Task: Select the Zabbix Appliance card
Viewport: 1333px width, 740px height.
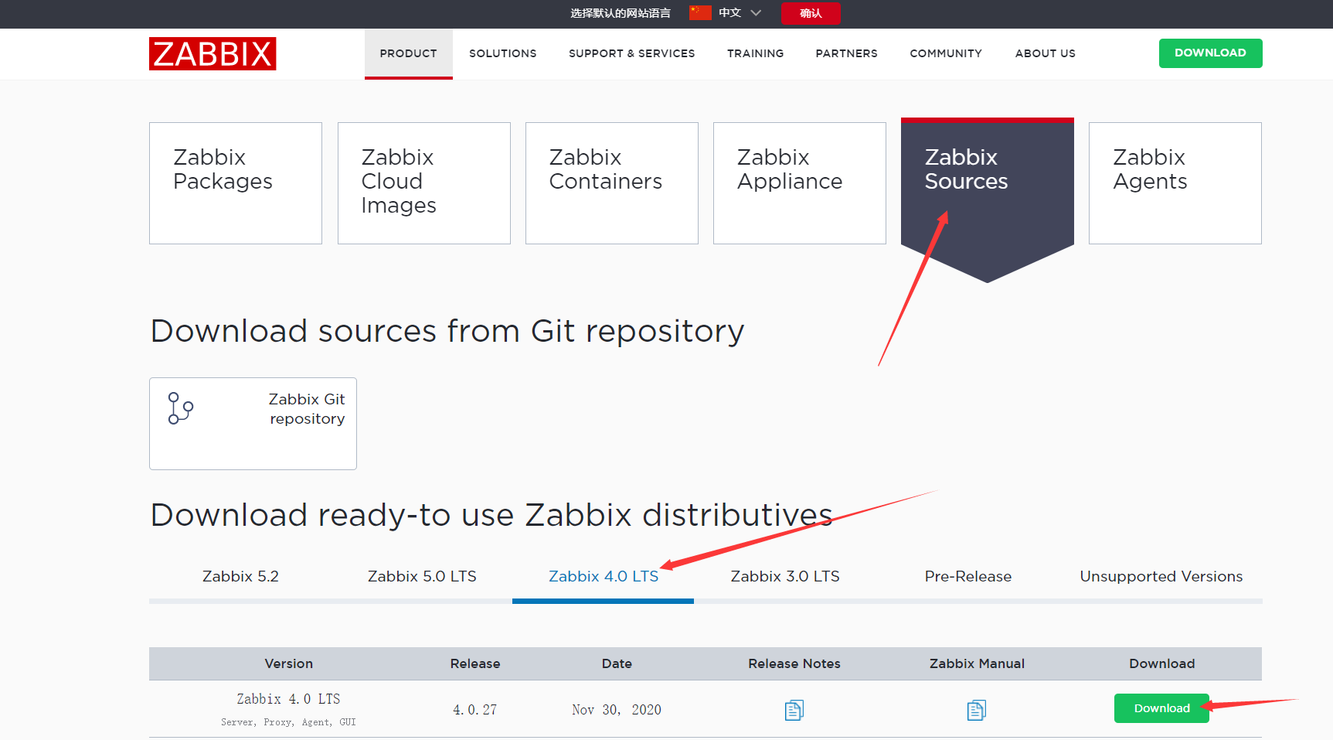Action: 799,183
